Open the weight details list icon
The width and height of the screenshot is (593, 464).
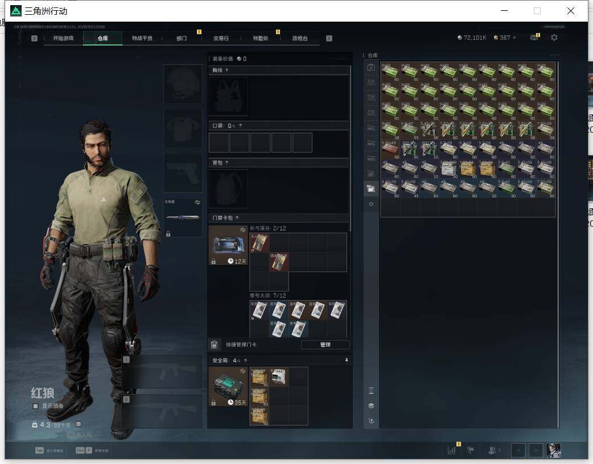78,424
